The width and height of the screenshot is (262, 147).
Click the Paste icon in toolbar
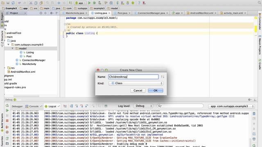(x=41, y=3)
